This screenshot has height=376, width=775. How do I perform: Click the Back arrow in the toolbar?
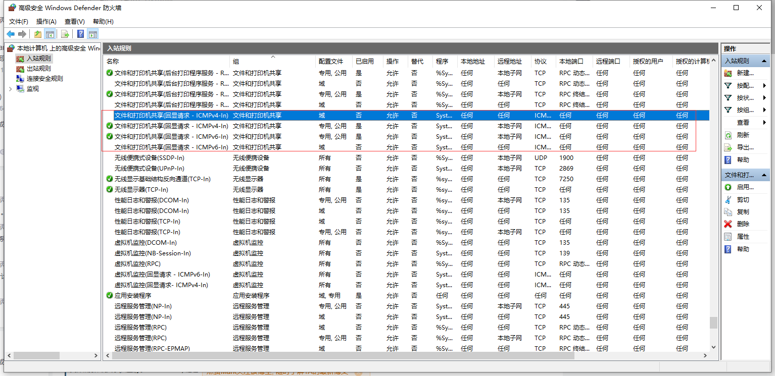coord(11,34)
